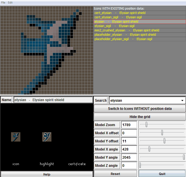Select placeholder_elysian entry
This screenshot has height=177, width=186.
click(140, 35)
